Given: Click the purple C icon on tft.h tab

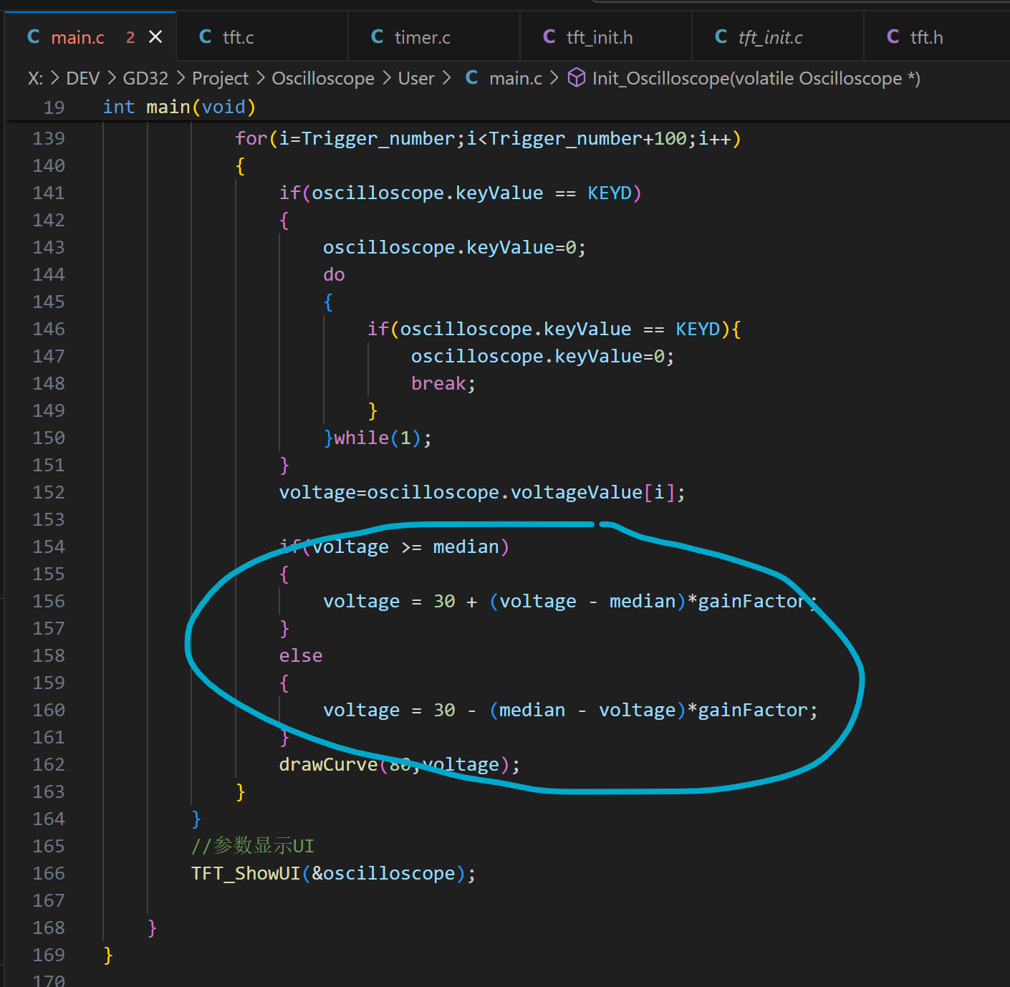Looking at the screenshot, I should click(893, 37).
